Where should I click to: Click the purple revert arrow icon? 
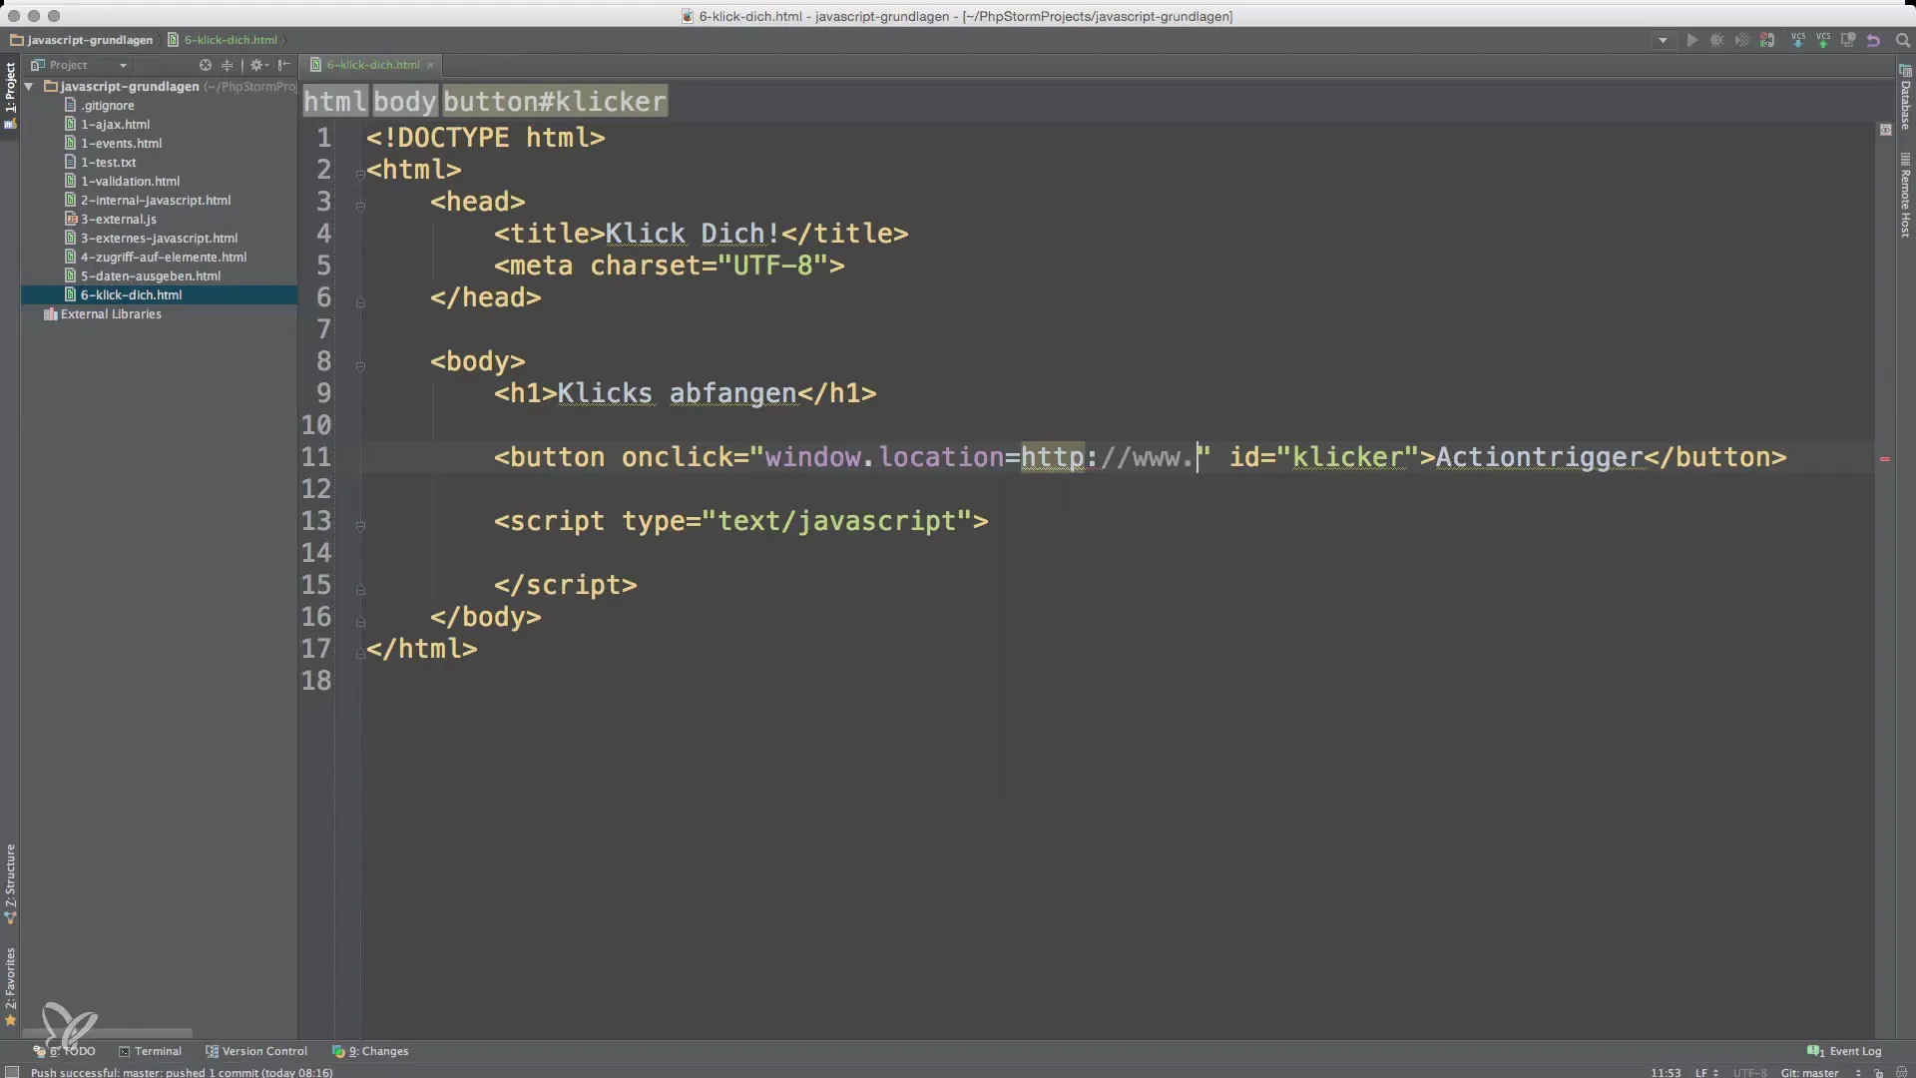pyautogui.click(x=1873, y=41)
